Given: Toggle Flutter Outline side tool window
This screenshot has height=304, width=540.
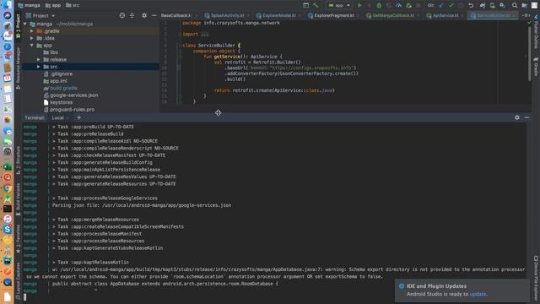Looking at the screenshot, I should [x=536, y=31].
